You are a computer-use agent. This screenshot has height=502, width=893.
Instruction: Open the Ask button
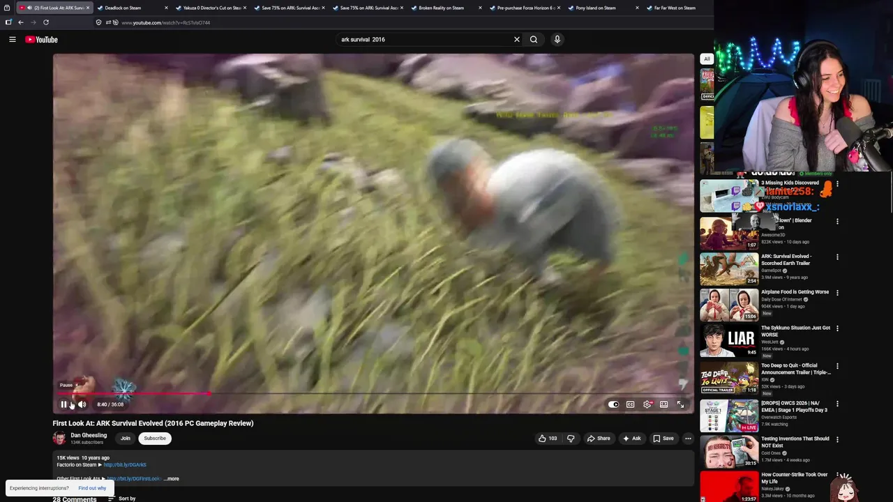coord(632,439)
